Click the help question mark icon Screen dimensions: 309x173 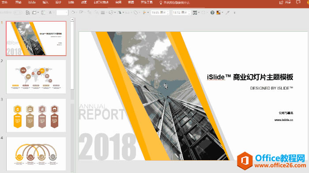[x=212, y=13]
